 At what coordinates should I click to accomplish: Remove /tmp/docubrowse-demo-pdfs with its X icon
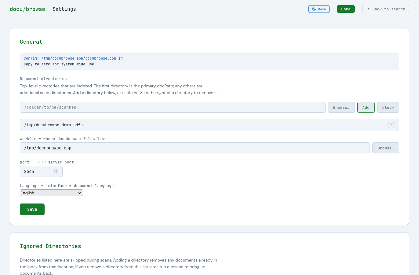coord(392,125)
